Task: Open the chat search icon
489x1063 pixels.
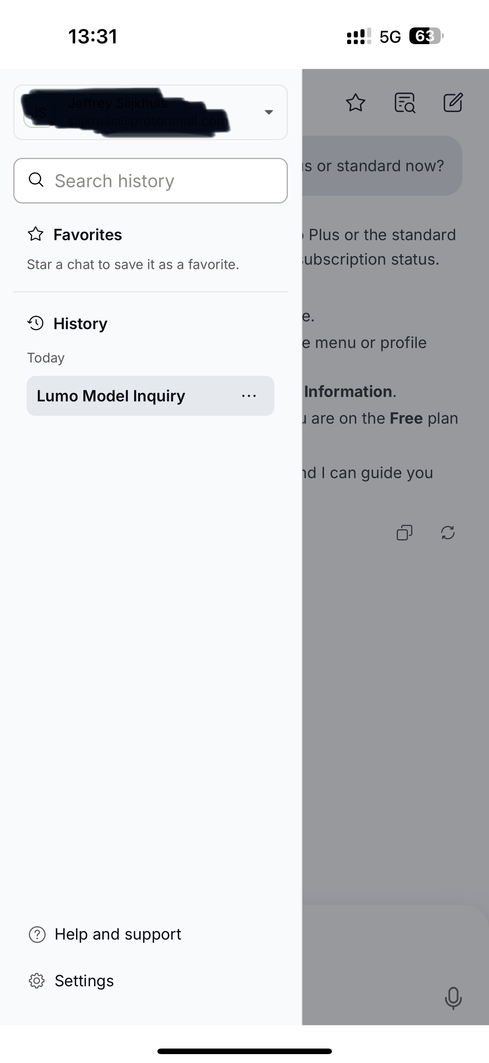Action: click(405, 103)
